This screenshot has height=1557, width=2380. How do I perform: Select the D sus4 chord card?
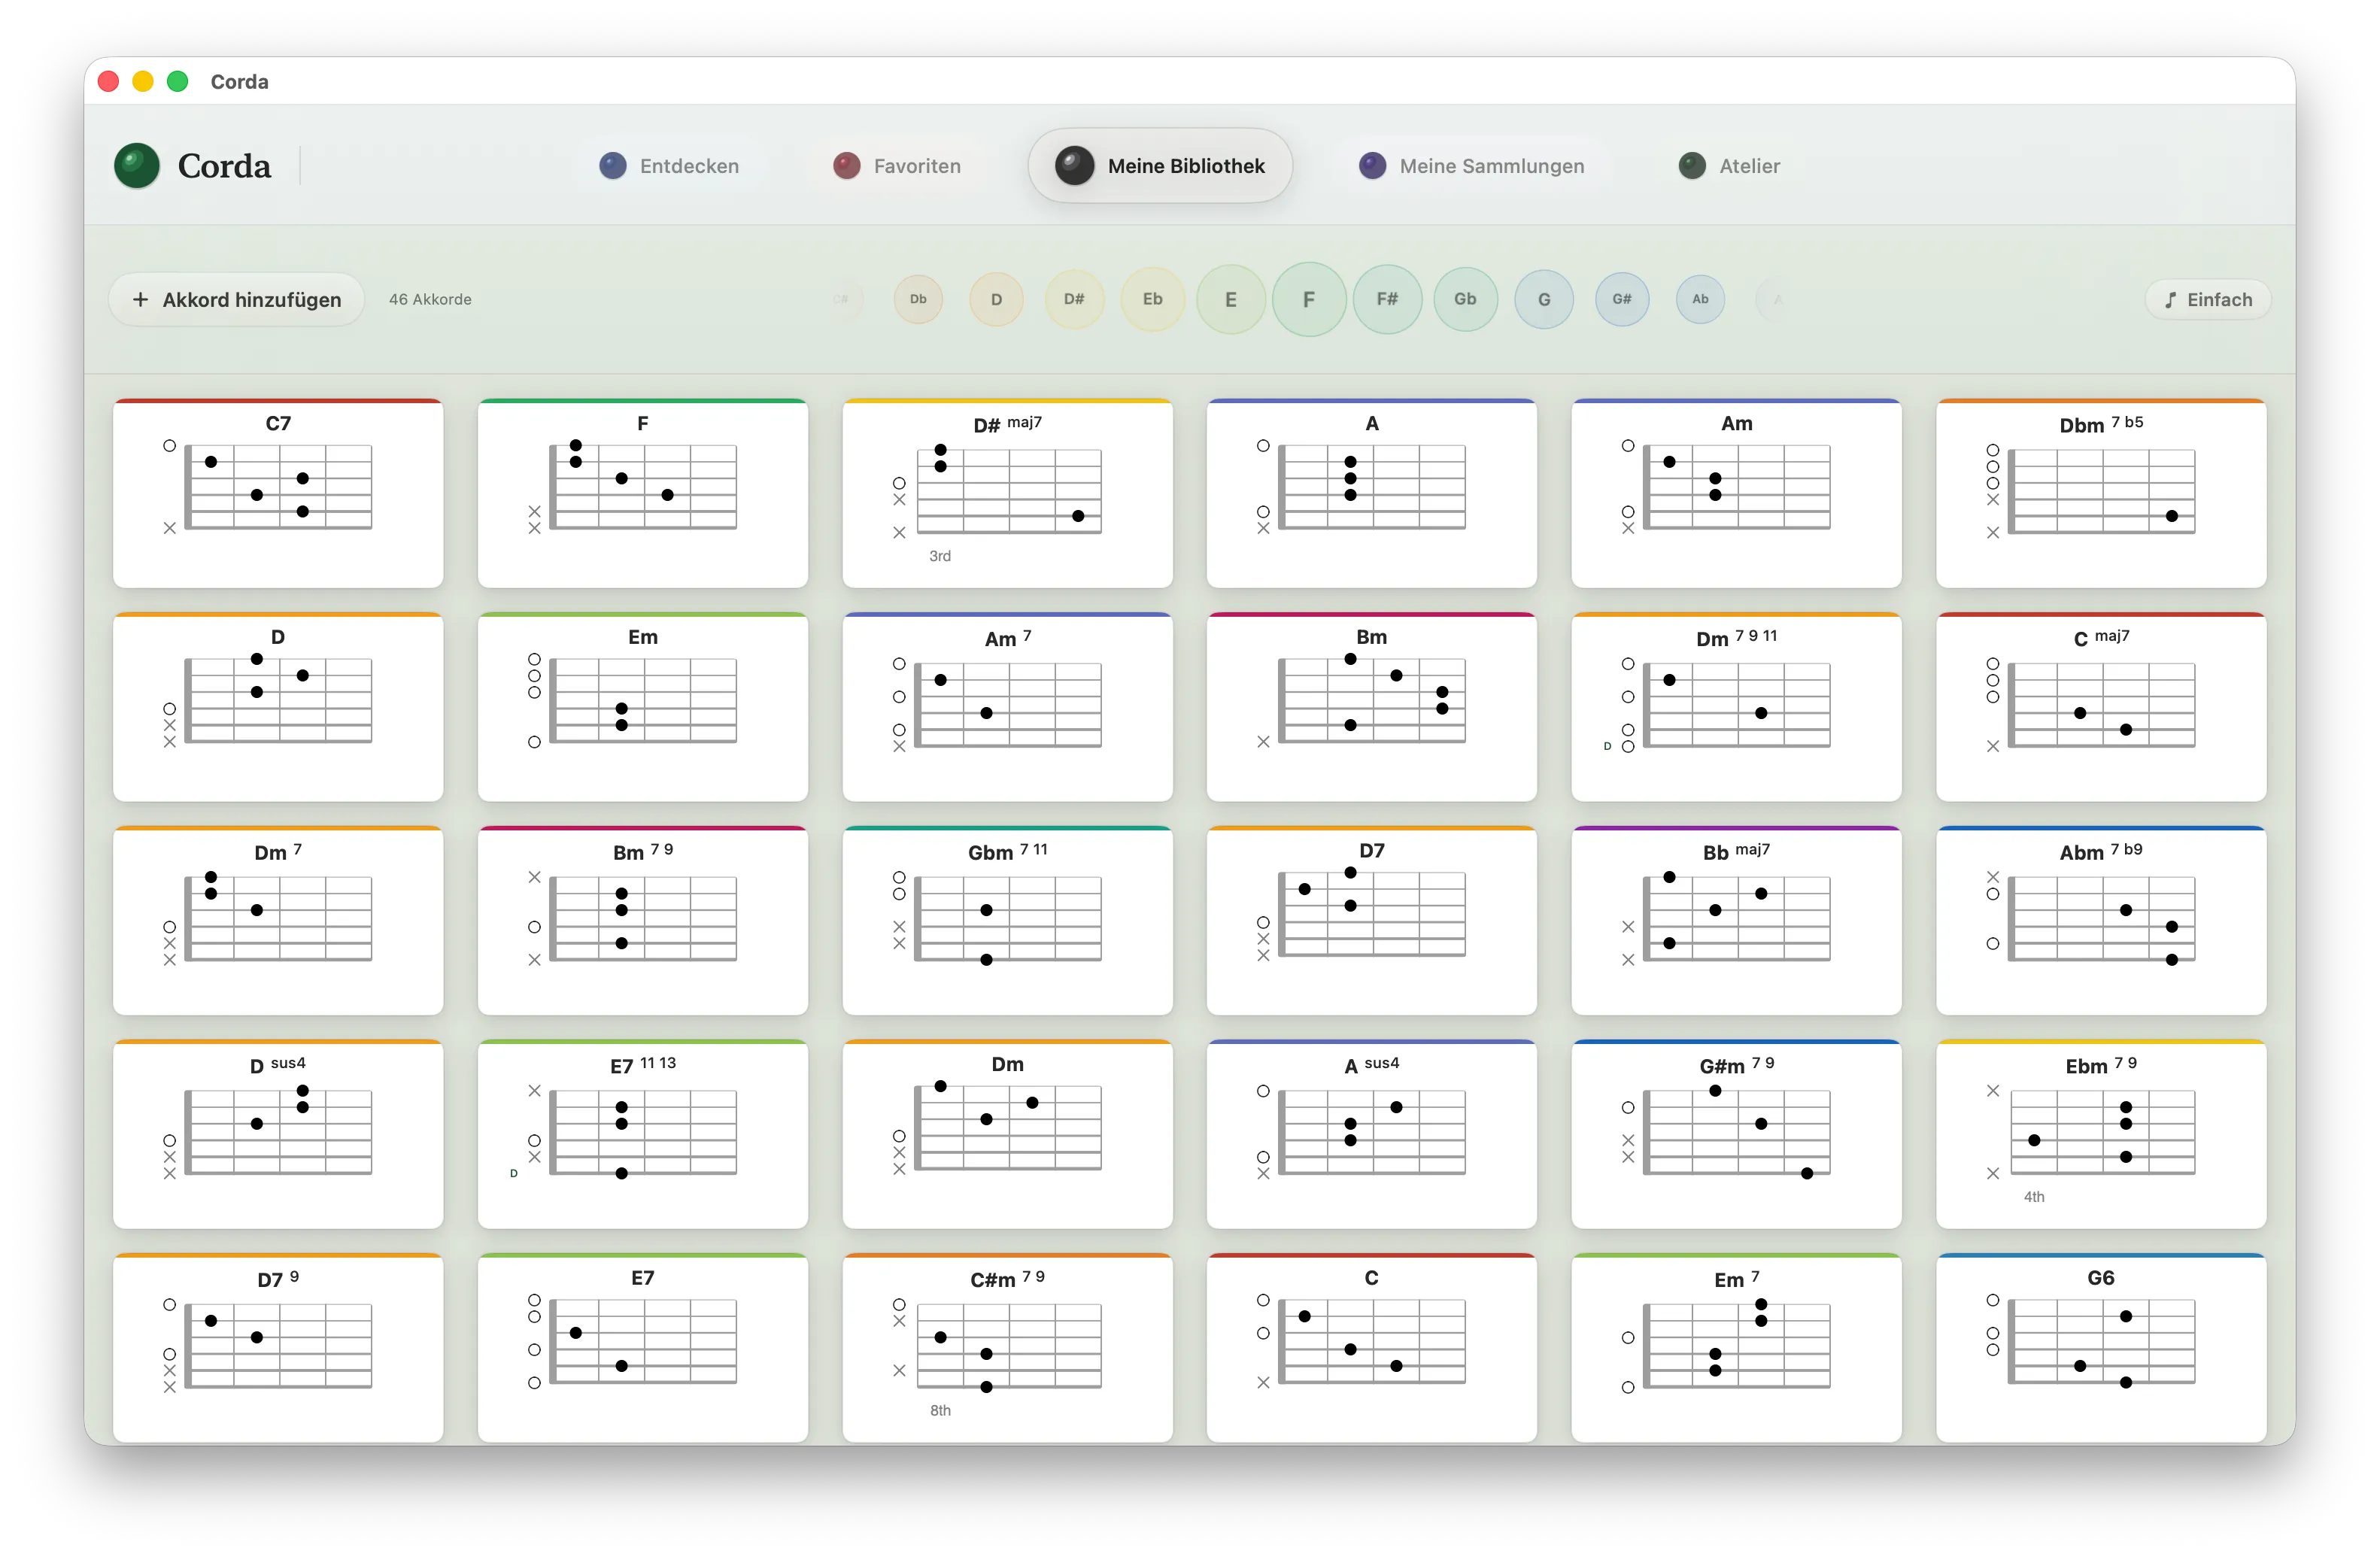(278, 1135)
